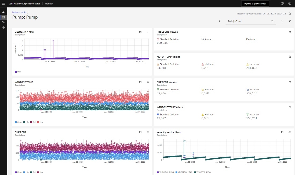Go to previous time range with left chevron

click(x=219, y=21)
